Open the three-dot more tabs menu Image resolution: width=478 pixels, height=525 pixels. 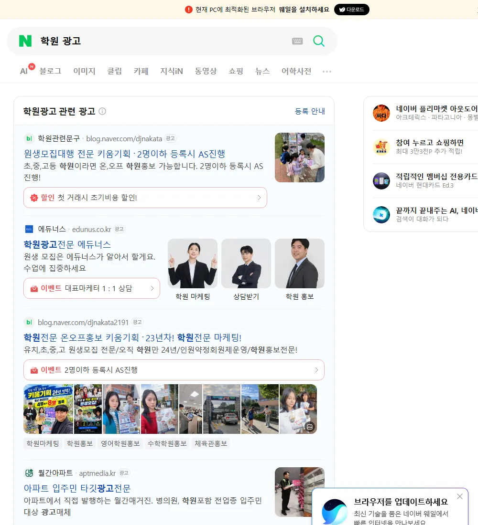tap(327, 71)
